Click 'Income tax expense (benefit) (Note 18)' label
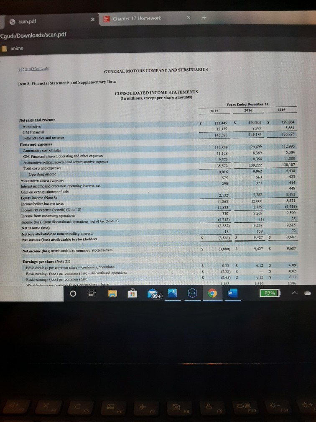 [51, 210]
